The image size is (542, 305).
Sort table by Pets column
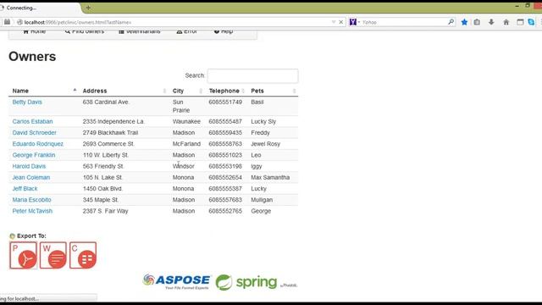pos(273,91)
